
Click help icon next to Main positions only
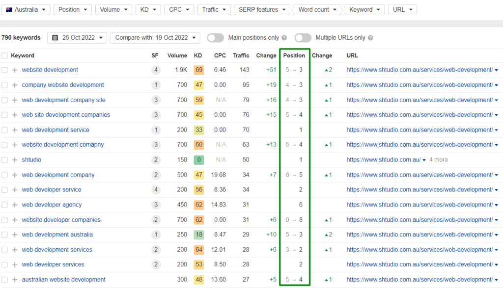tap(284, 38)
